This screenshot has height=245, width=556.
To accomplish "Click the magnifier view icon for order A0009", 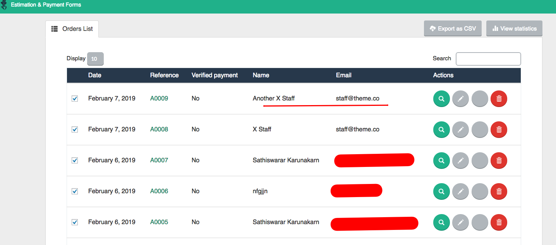I will coord(441,99).
